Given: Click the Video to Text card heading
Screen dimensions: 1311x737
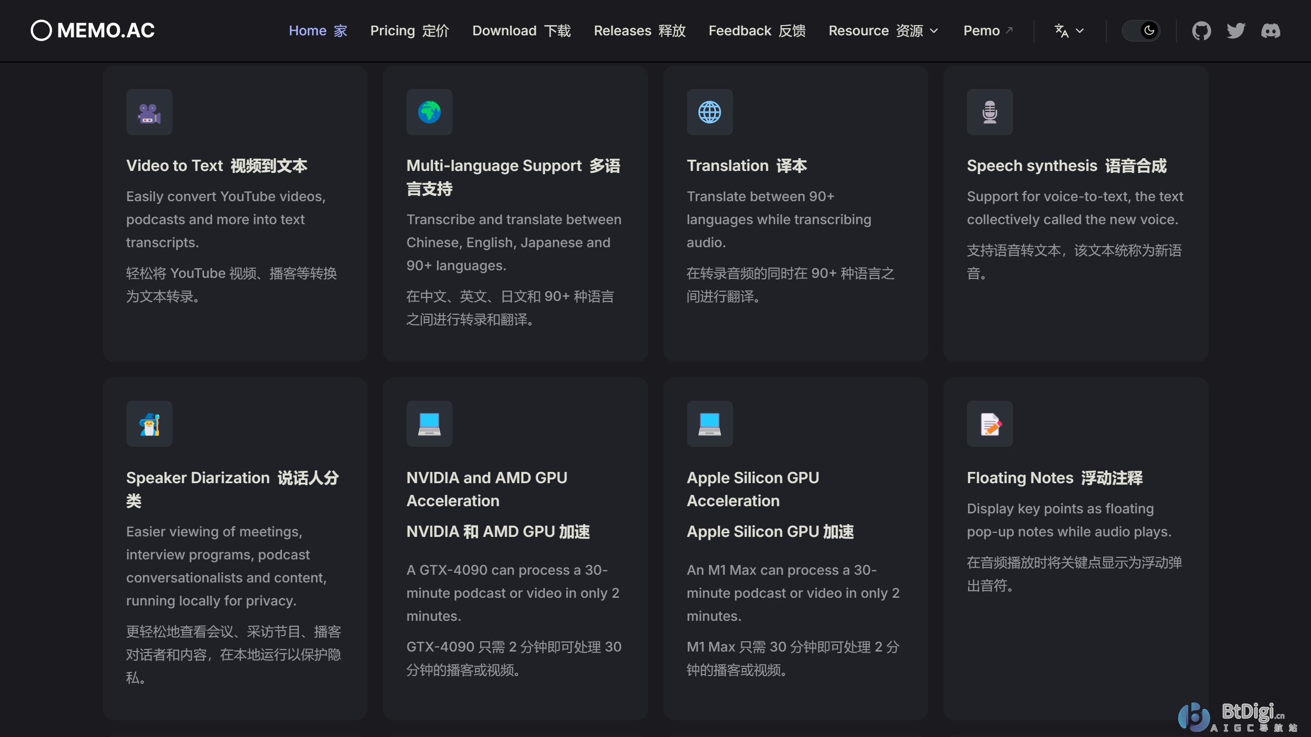Looking at the screenshot, I should point(217,166).
